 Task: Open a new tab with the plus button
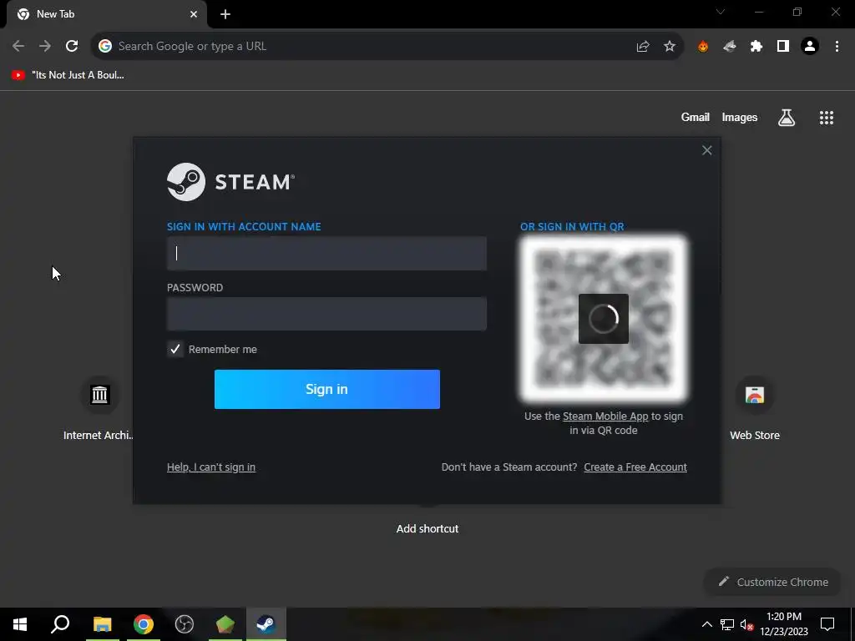coord(225,14)
